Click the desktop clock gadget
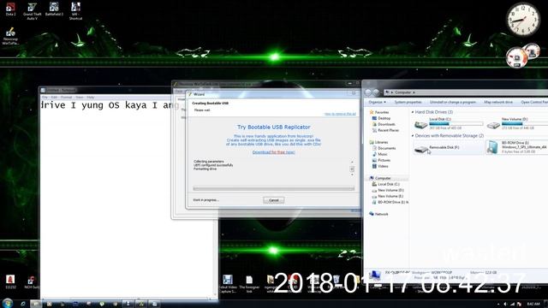This screenshot has width=548, height=308. pos(523,19)
